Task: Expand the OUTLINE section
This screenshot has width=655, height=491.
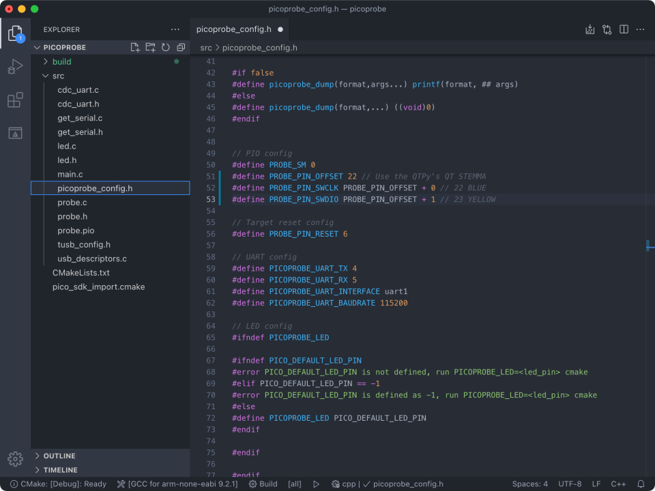Action: 59,456
